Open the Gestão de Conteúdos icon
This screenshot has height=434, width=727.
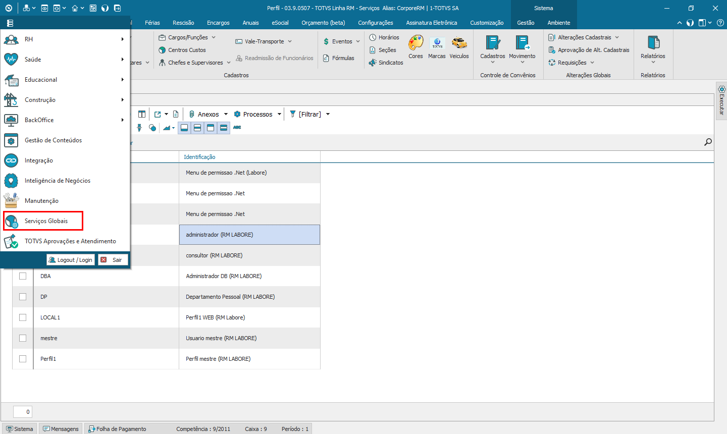(11, 140)
